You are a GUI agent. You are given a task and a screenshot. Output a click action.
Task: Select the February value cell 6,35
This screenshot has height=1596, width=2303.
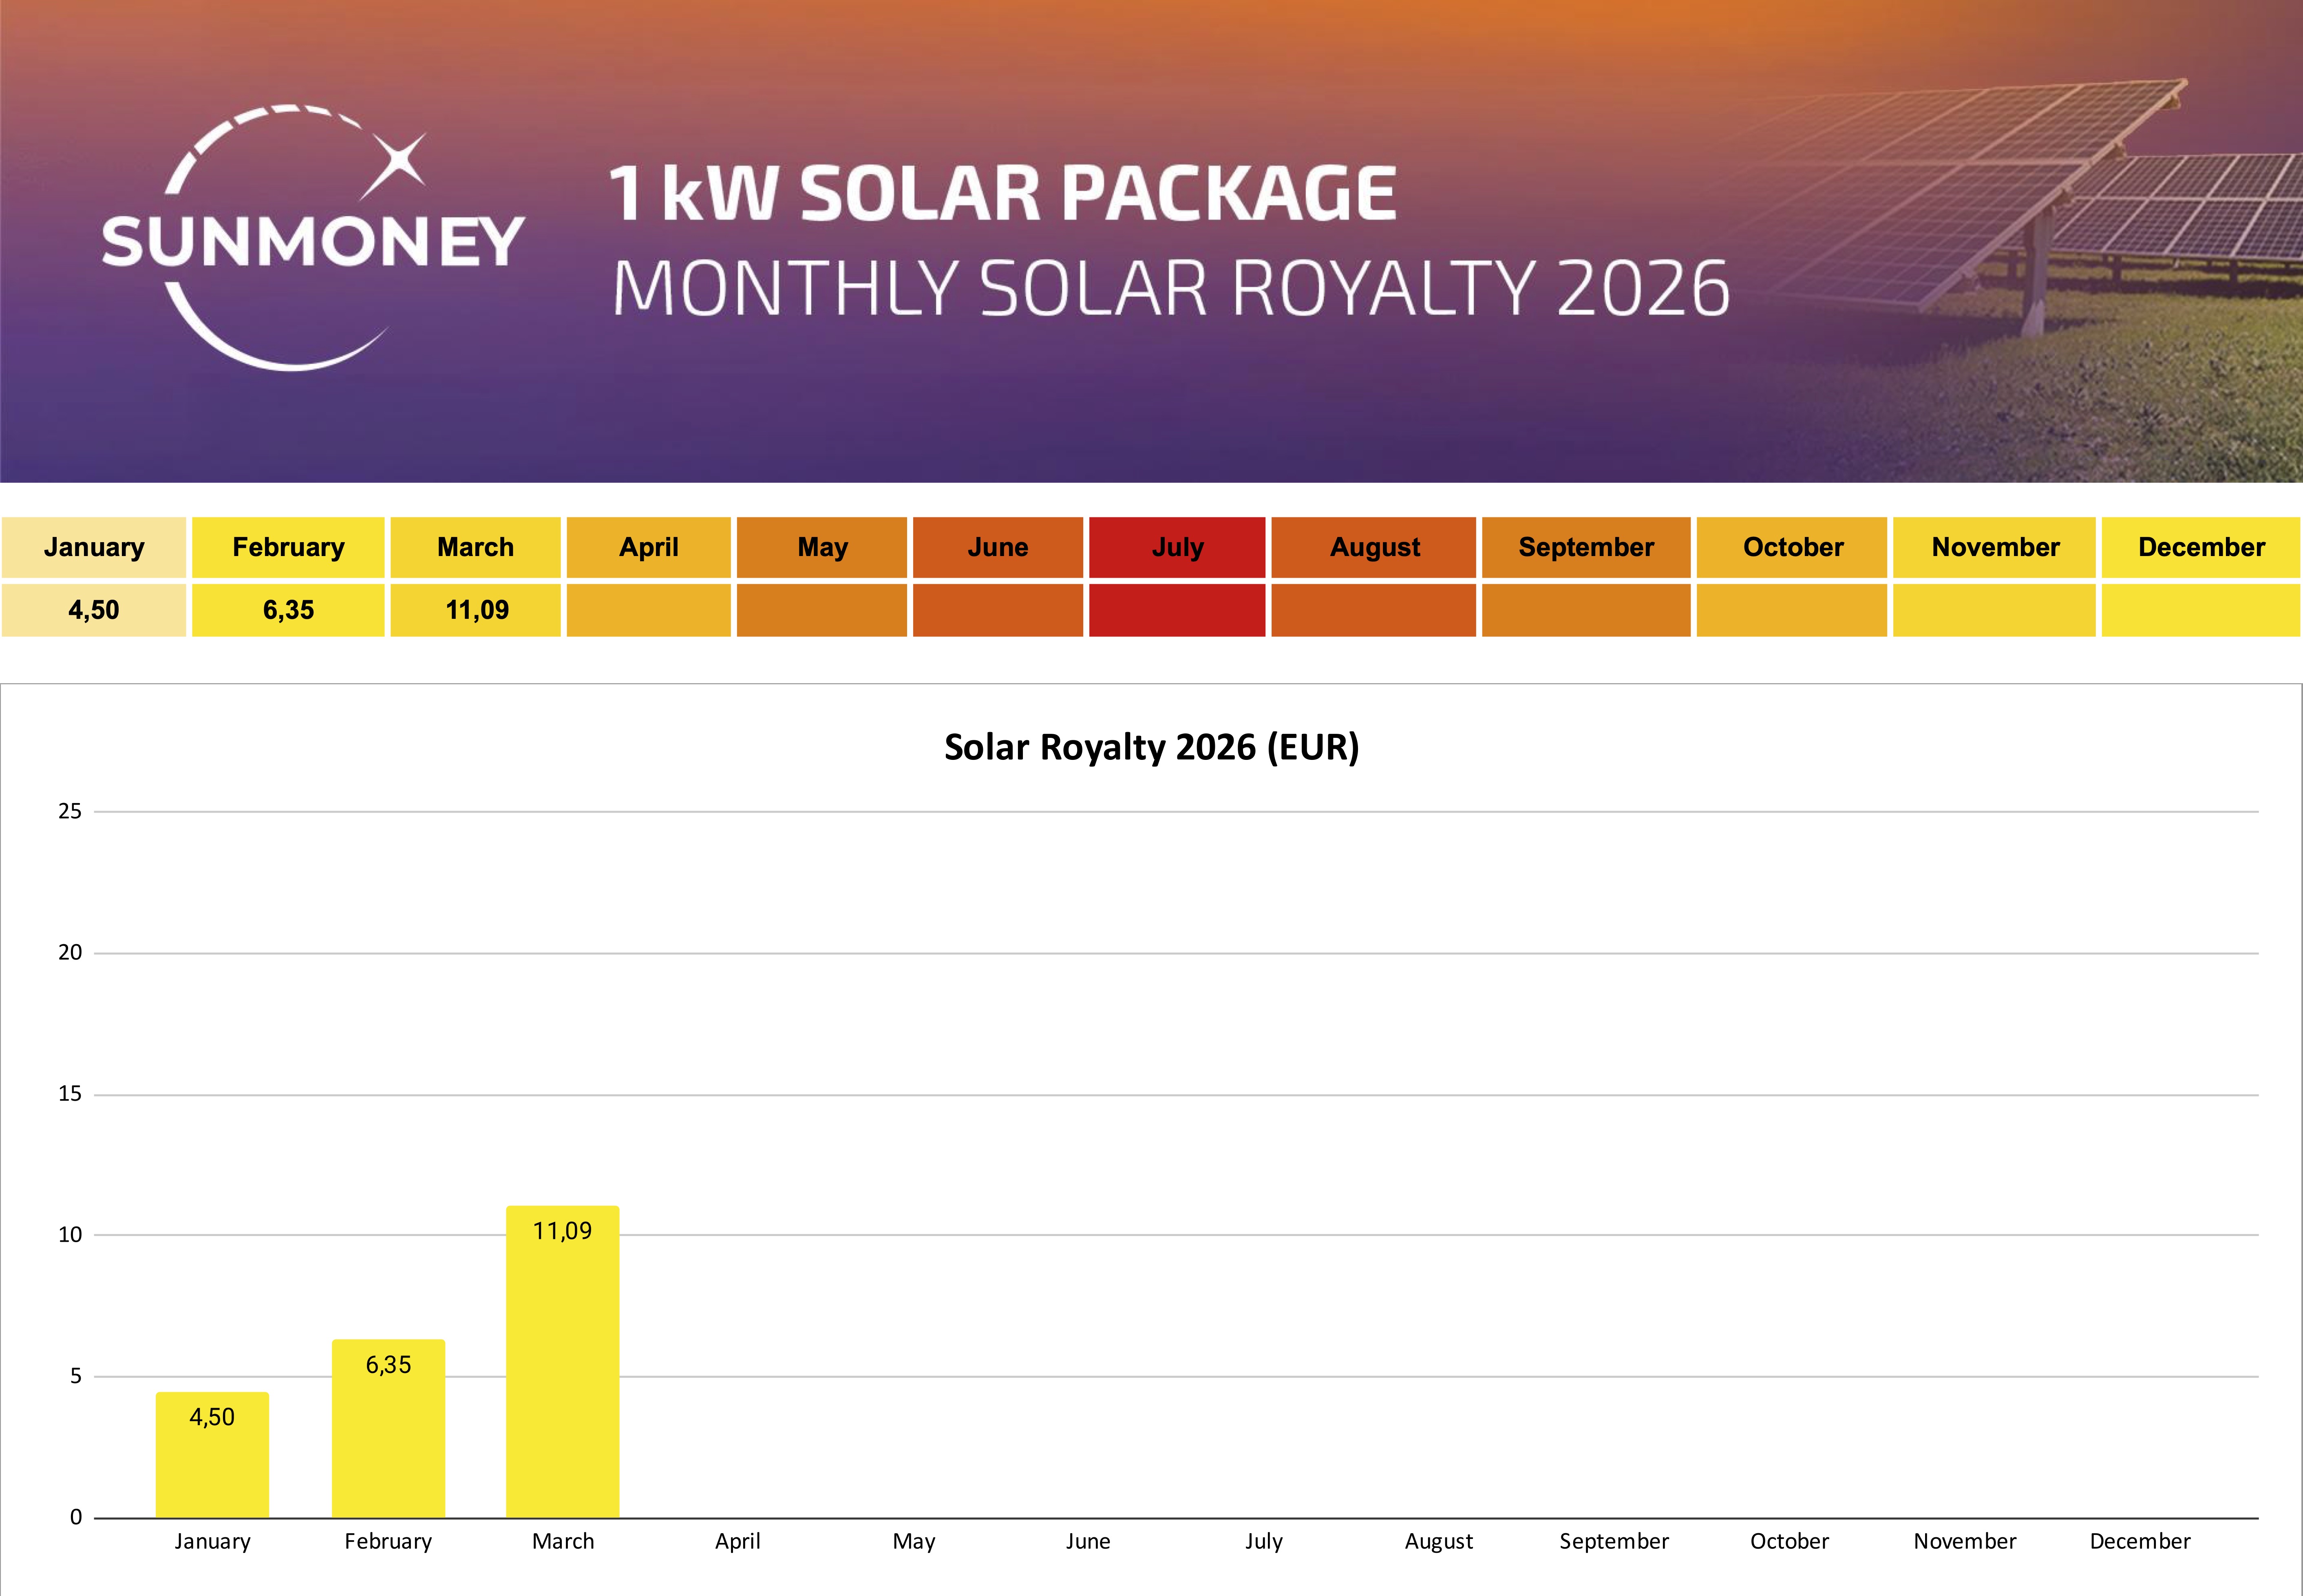288,610
